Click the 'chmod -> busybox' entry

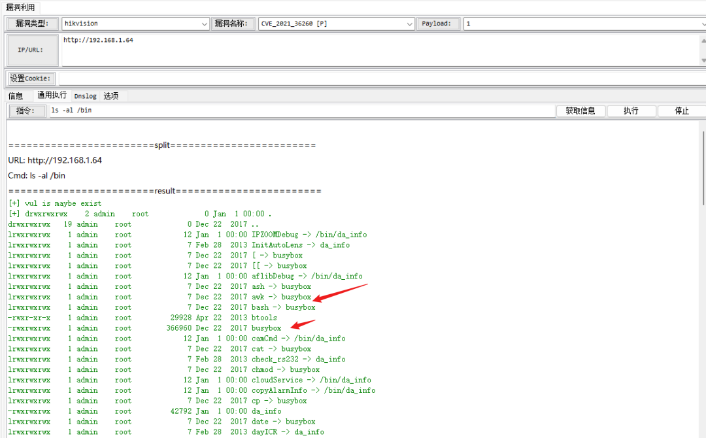[x=286, y=369]
